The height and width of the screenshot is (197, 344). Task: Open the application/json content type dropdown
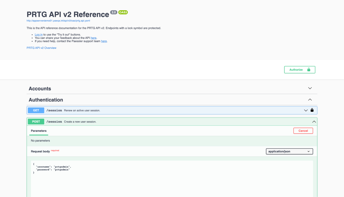pos(289,151)
